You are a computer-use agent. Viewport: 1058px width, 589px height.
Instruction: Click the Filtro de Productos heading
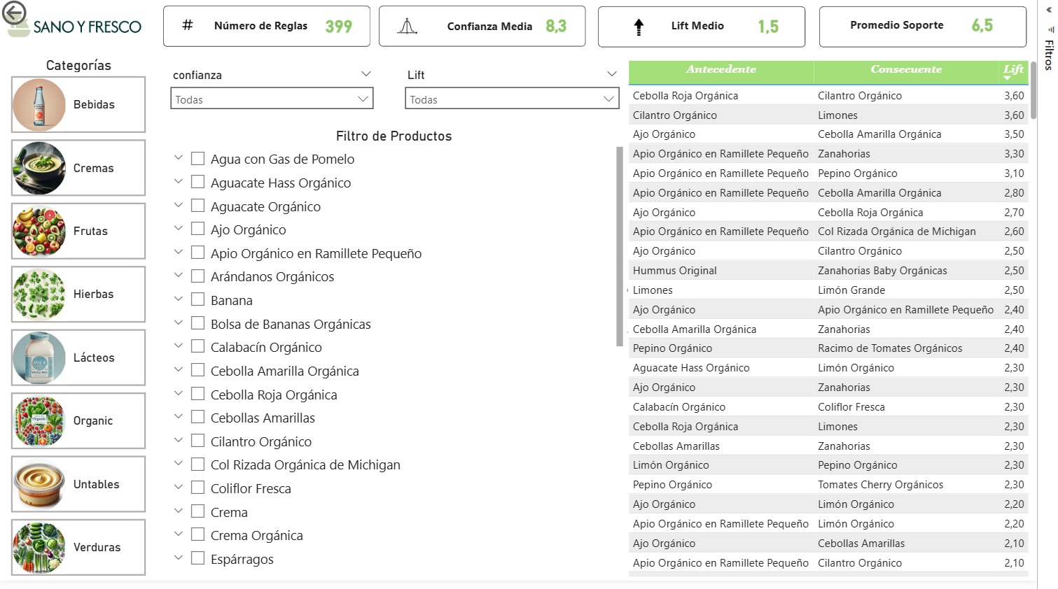[394, 136]
